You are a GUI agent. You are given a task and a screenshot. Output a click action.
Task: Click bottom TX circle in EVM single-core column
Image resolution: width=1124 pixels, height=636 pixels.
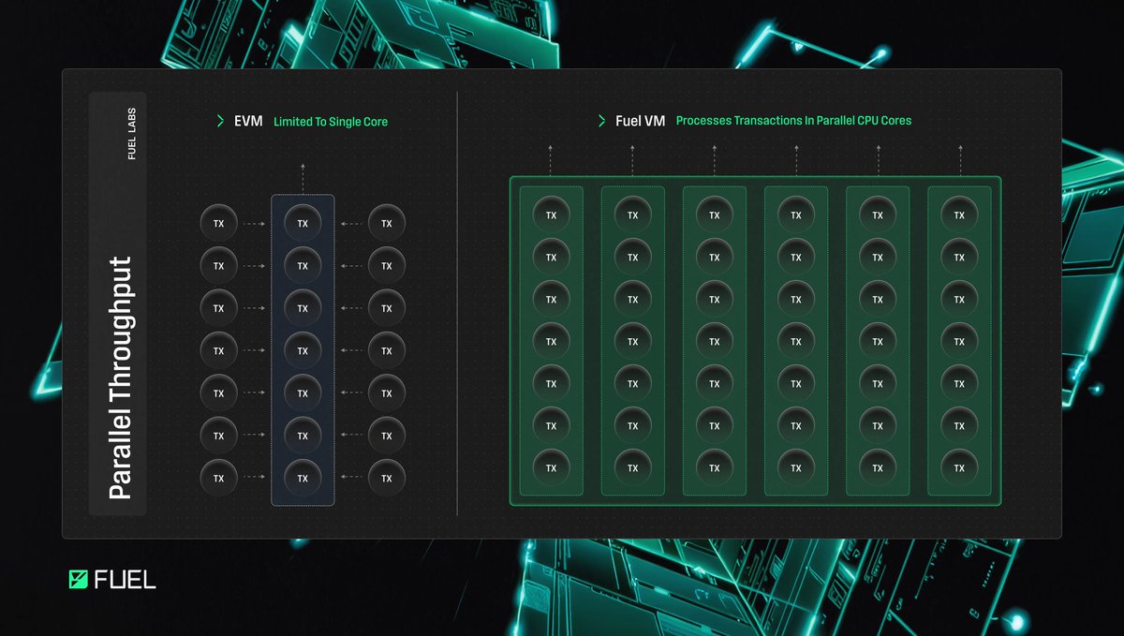[x=303, y=478]
